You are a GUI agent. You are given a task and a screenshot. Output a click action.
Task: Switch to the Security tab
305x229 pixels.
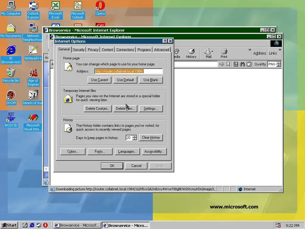(x=79, y=50)
